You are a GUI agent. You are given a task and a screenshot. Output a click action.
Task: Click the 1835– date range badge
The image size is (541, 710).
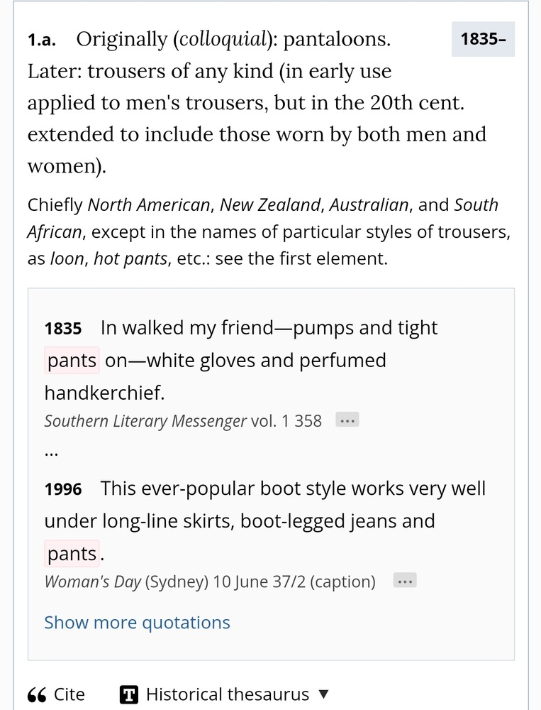(x=483, y=39)
